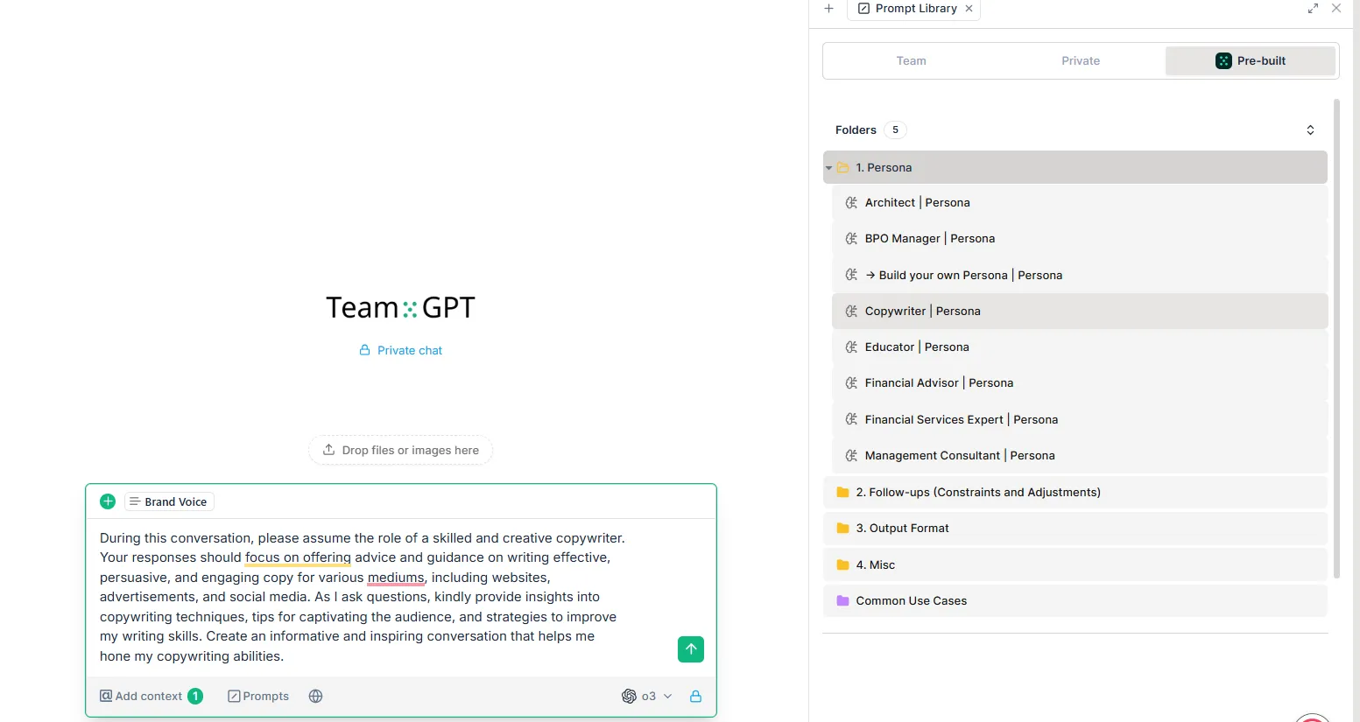1360x722 pixels.
Task: Open the Educator | Persona prompt
Action: [x=1080, y=347]
